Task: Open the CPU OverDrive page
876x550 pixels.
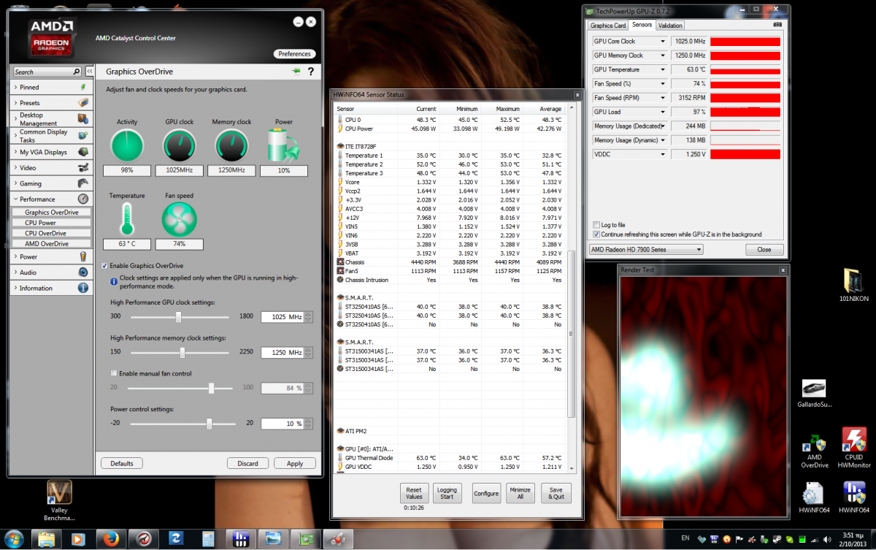Action: [51, 233]
